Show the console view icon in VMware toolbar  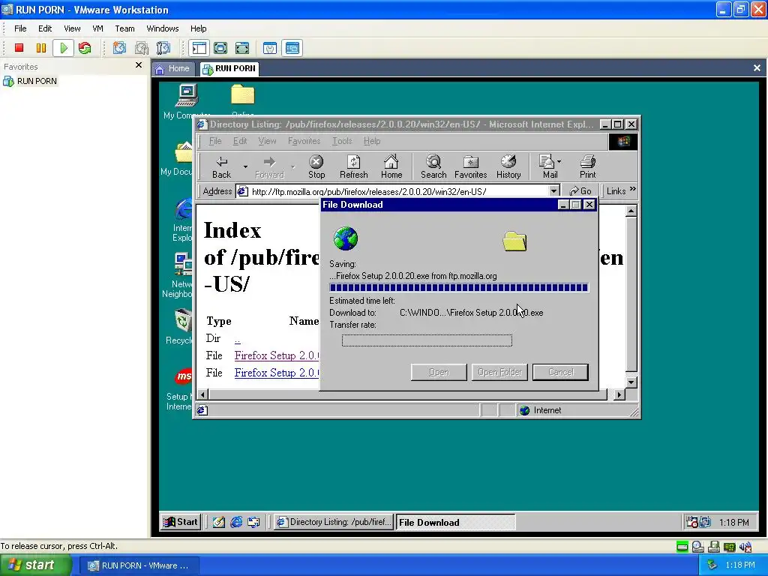point(292,48)
